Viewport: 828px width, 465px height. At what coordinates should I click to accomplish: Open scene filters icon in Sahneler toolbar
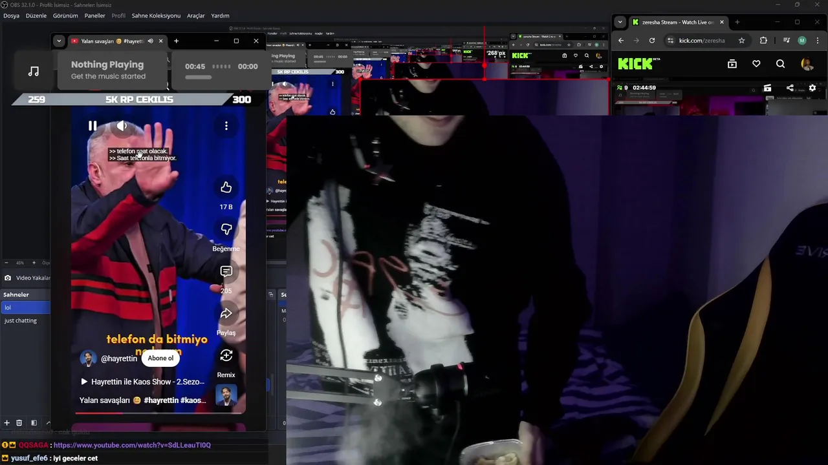34,423
